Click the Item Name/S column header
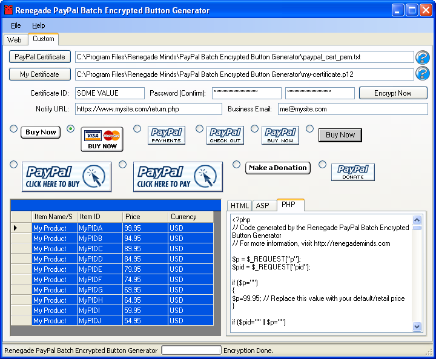436x359 pixels. click(x=54, y=217)
